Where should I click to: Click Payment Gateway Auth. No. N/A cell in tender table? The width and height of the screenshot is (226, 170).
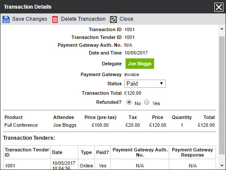[140, 166]
